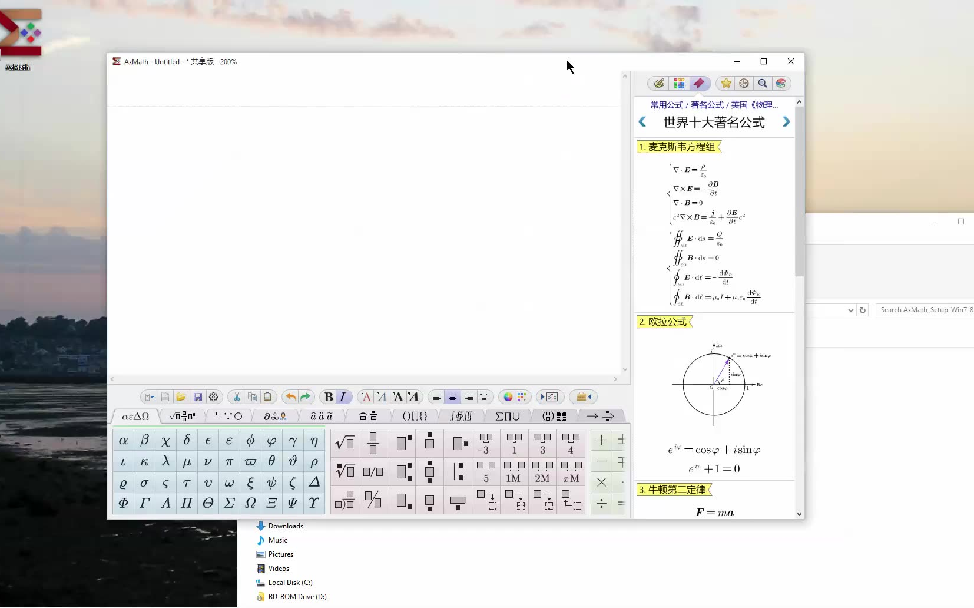974x608 pixels.
Task: Toggle italic formatting
Action: (x=343, y=397)
